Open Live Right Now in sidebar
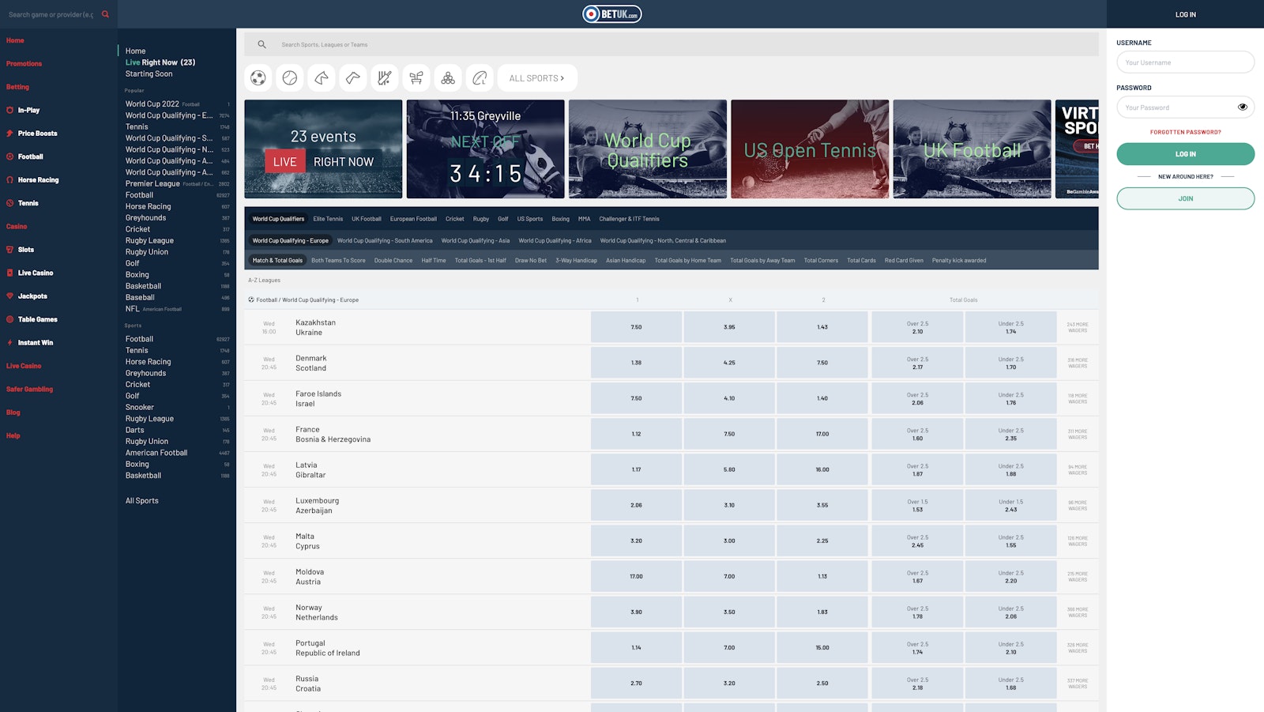 160,62
